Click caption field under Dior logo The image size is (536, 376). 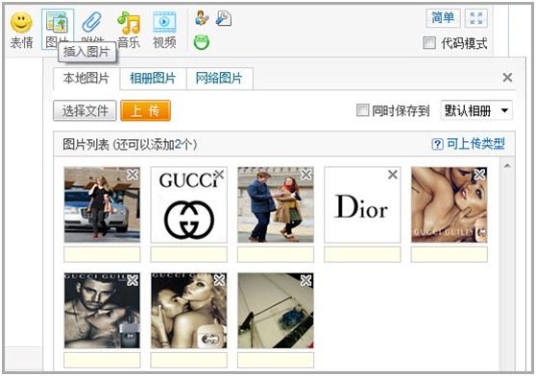pos(362,254)
